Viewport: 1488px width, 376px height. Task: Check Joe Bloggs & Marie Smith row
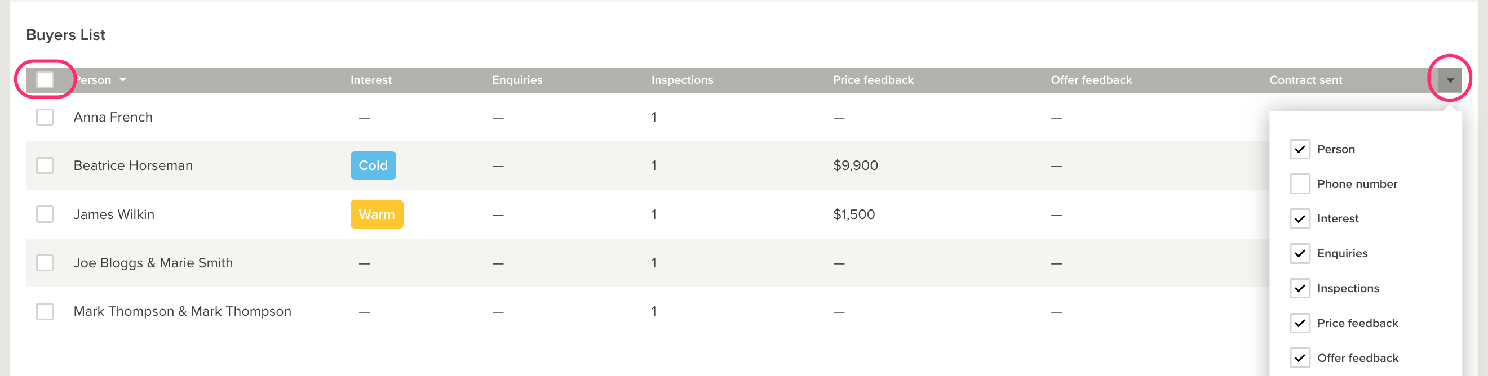coord(45,263)
